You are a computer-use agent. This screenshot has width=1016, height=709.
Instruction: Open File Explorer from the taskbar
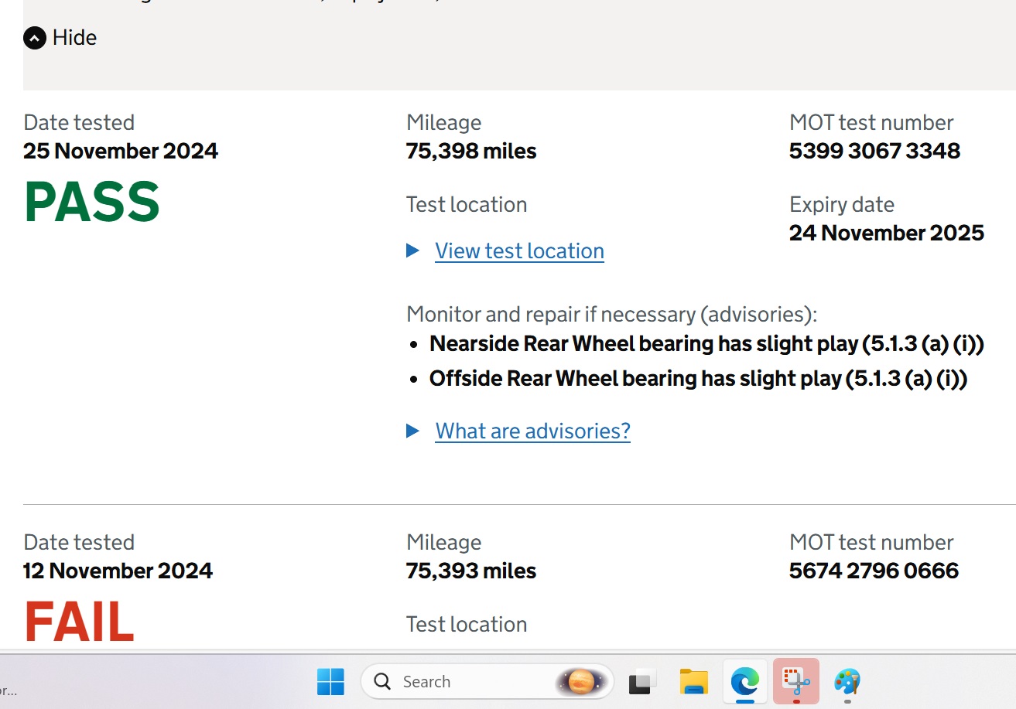tap(693, 681)
